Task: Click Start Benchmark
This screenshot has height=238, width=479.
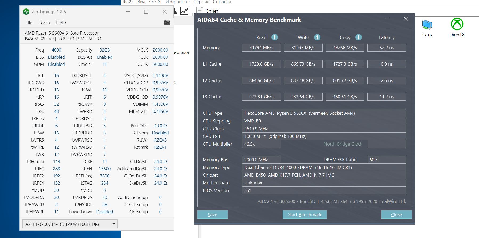Action: coord(305,215)
